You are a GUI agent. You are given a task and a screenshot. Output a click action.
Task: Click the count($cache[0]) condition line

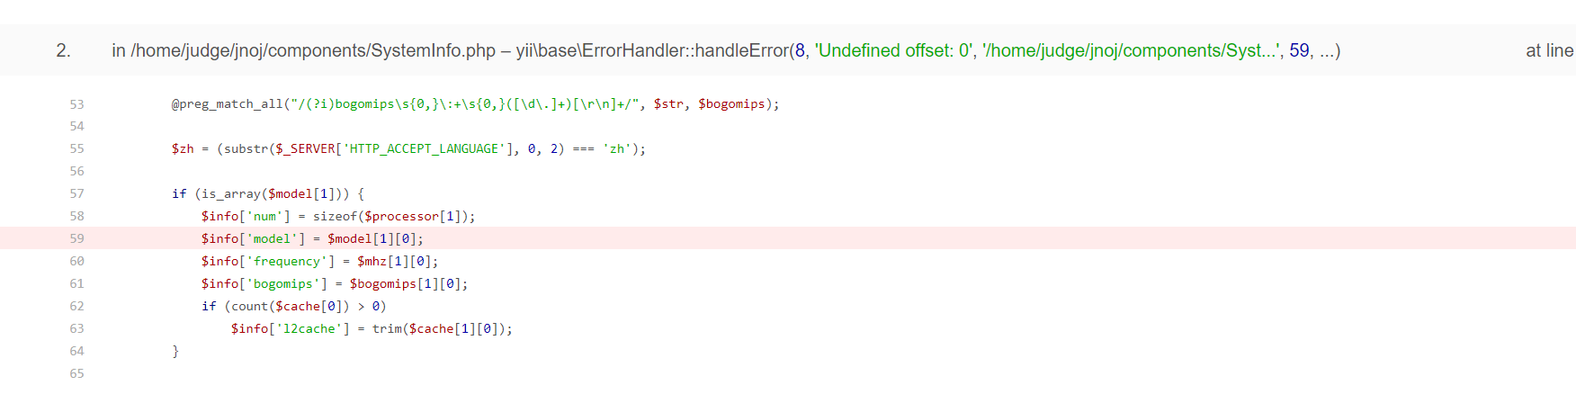coord(294,307)
